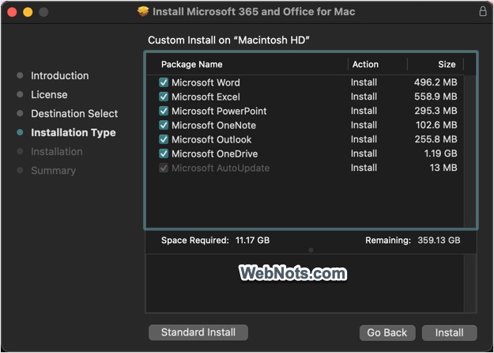Viewport: 494px width, 353px height.
Task: Click the Size column header
Action: tap(447, 64)
